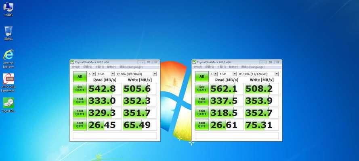Start Seq Q32T1 test in C: drive window
The width and height of the screenshot is (359, 161).
80,89
